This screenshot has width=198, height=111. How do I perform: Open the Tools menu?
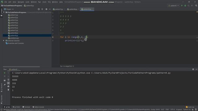tap(44, 2)
